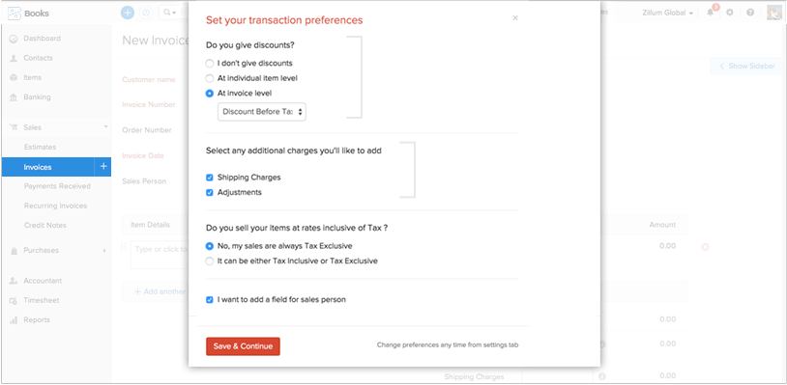This screenshot has height=385, width=787.
Task: Click the red remove-row icon
Action: pos(705,247)
